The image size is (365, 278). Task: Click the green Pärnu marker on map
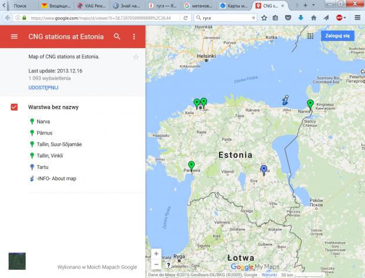191,166
